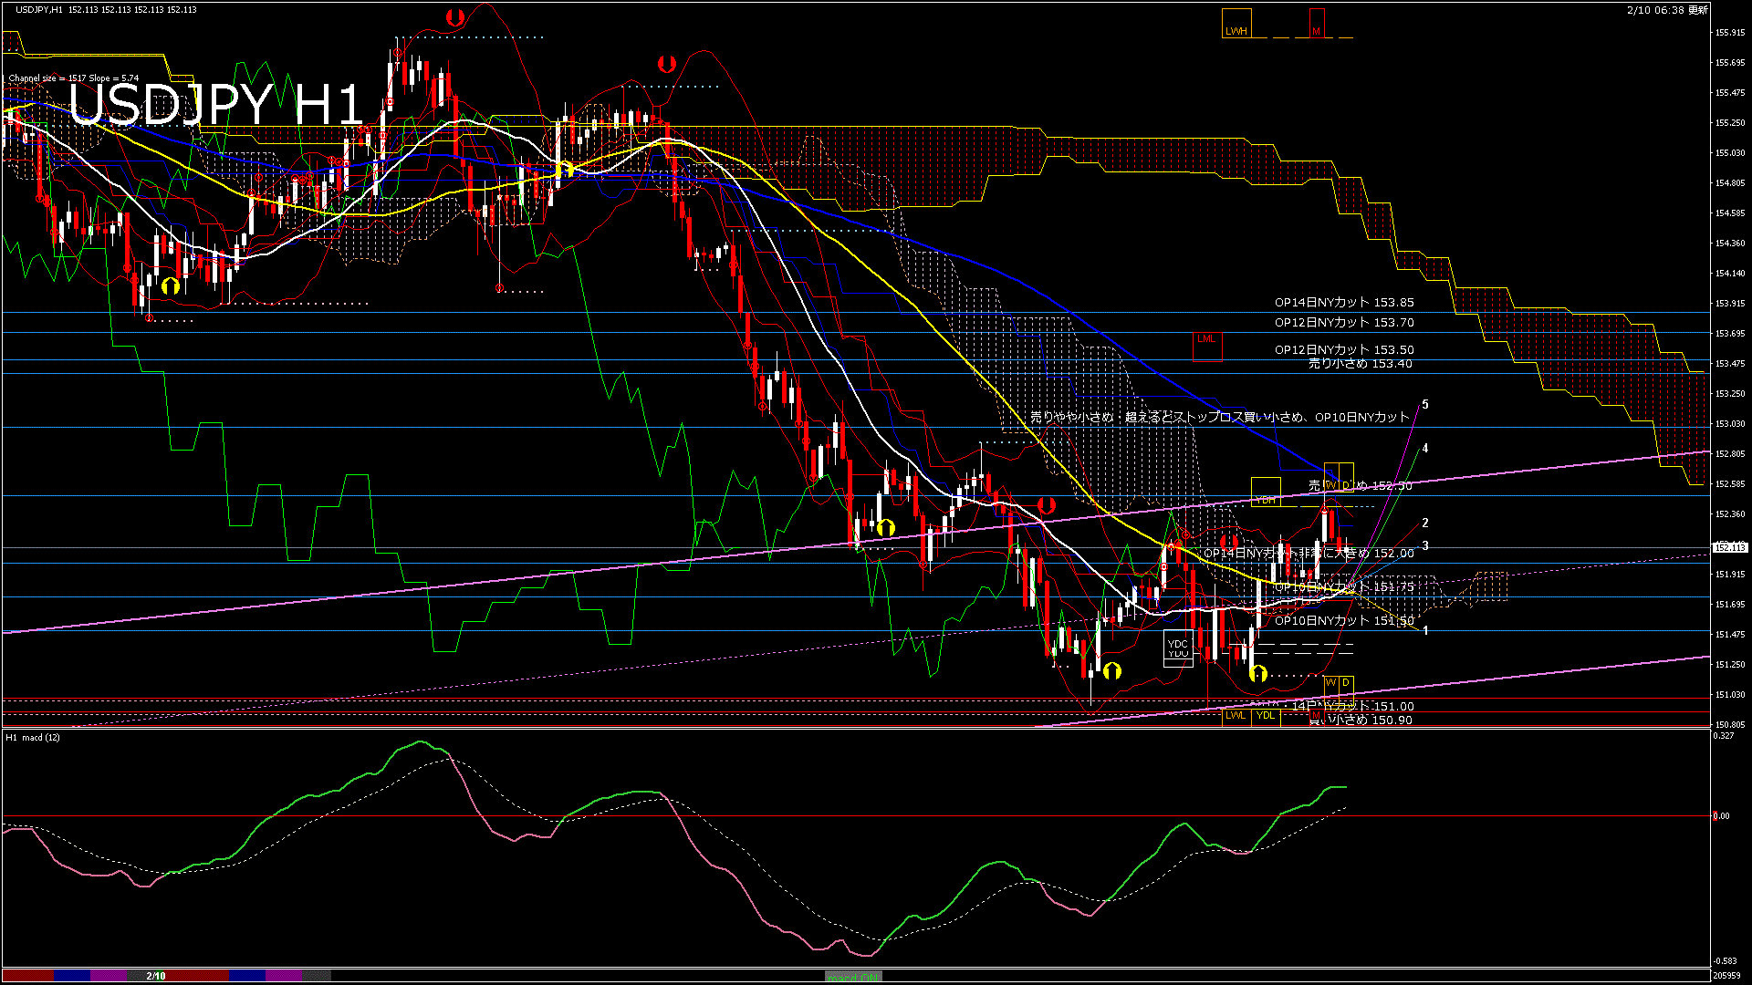Click the current price tag 152.113

(x=1729, y=547)
